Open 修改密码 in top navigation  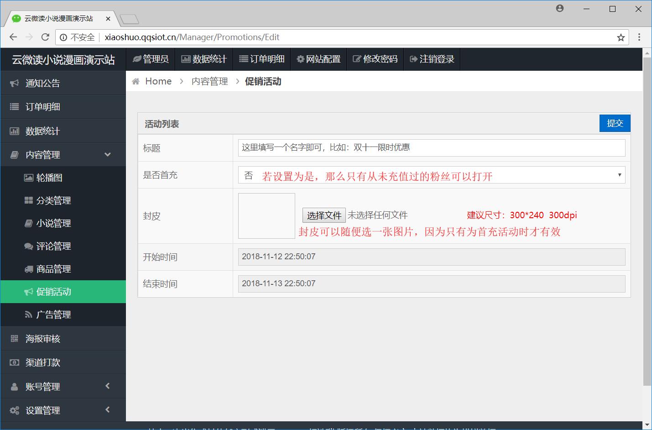375,59
